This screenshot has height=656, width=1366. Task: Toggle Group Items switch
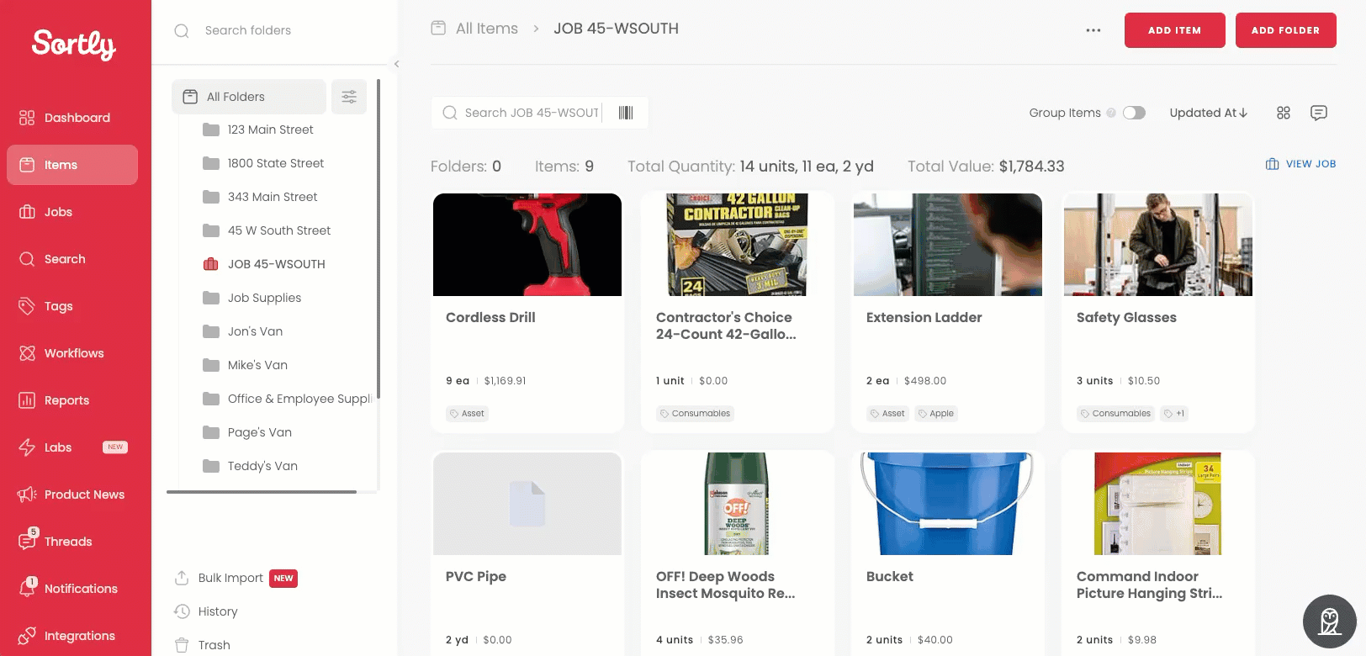[1134, 113]
